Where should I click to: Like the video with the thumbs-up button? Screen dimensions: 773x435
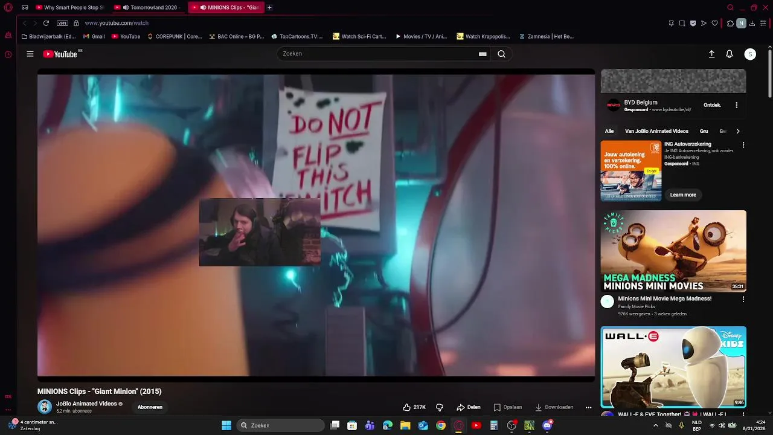pyautogui.click(x=414, y=407)
